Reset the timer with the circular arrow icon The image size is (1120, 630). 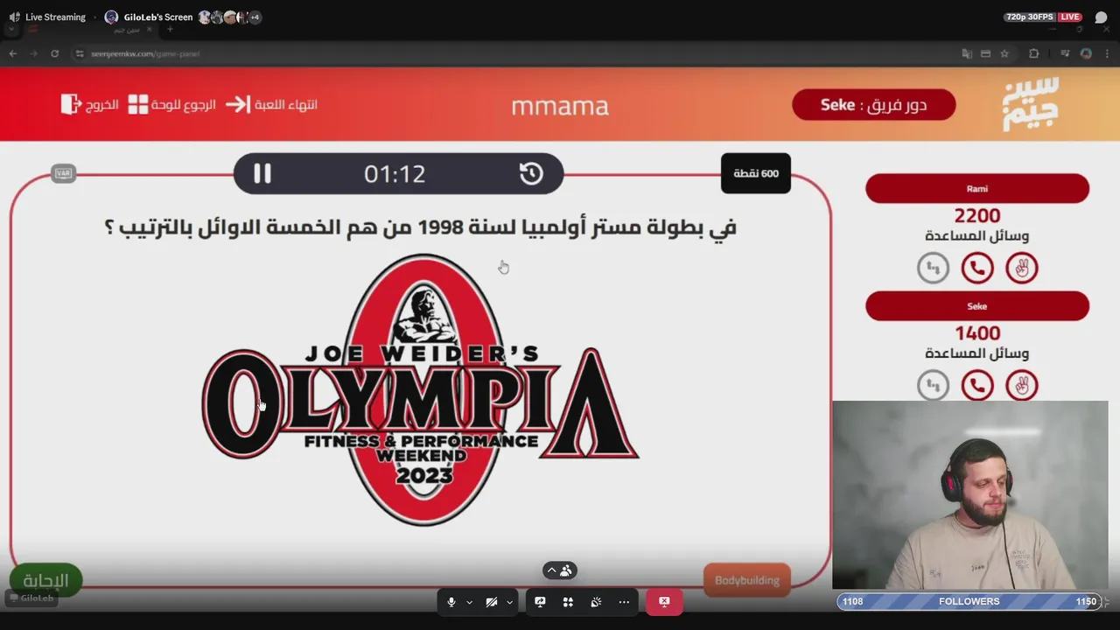531,173
